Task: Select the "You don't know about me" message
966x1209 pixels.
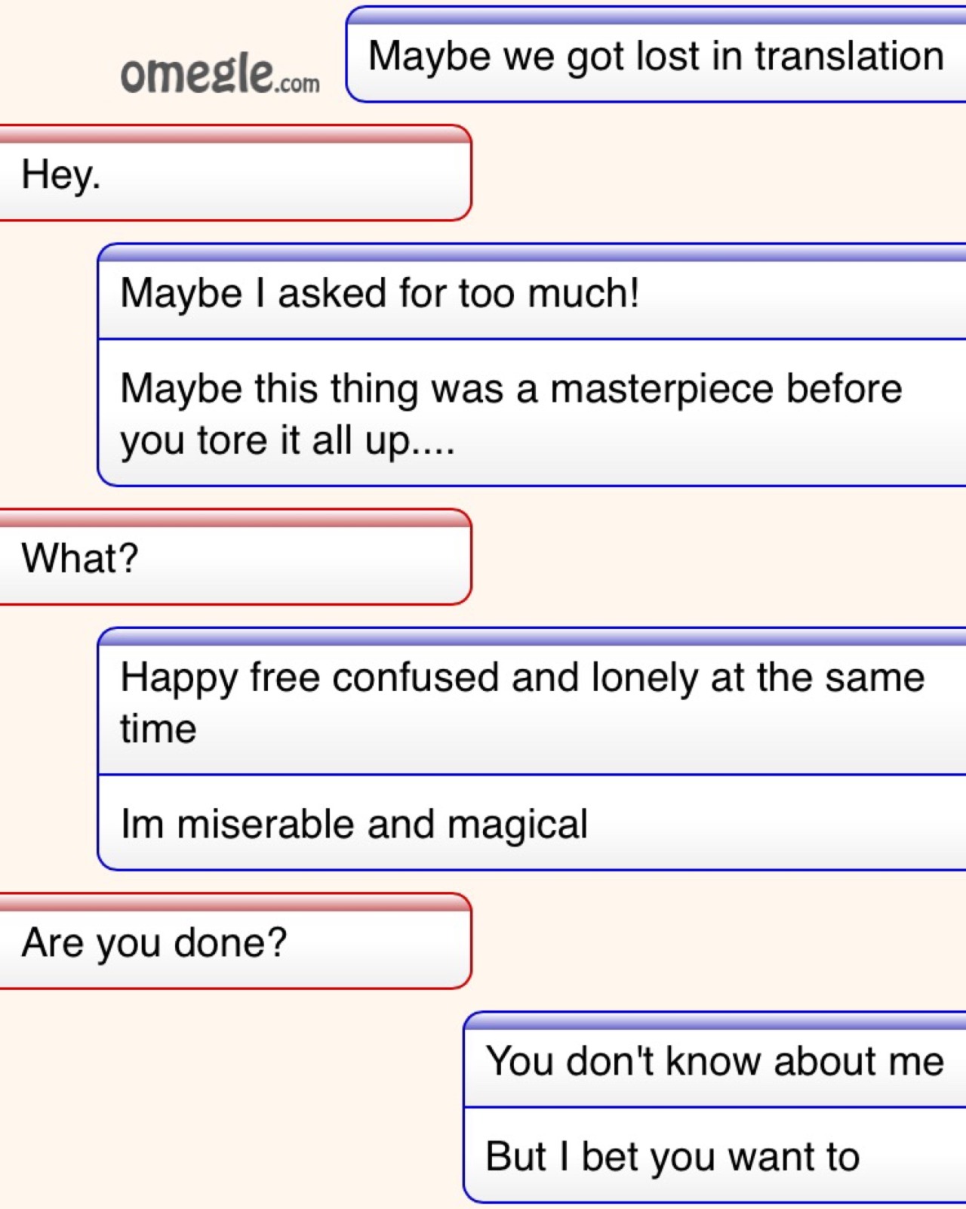Action: pos(714,1062)
